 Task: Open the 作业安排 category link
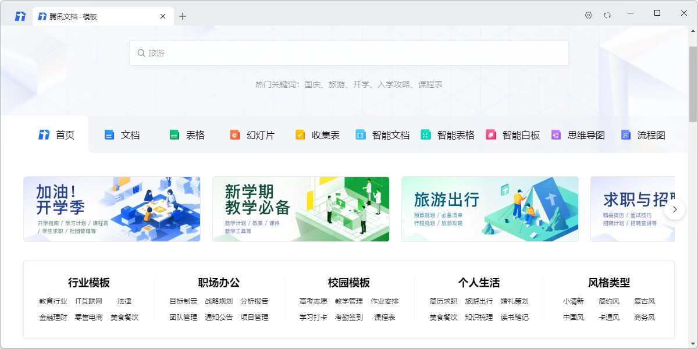coord(385,301)
